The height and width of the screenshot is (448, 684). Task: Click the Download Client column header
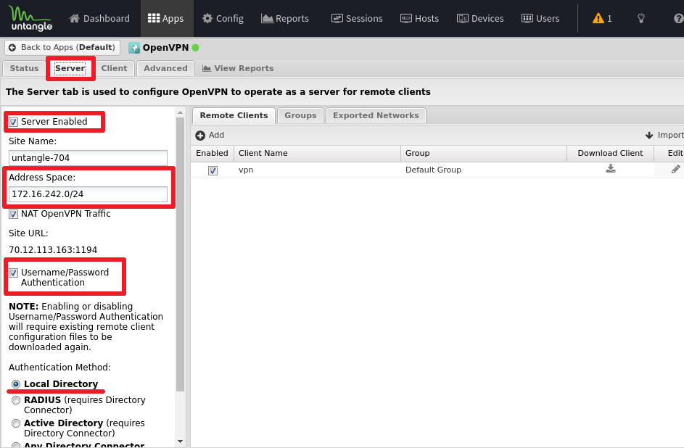pos(610,154)
